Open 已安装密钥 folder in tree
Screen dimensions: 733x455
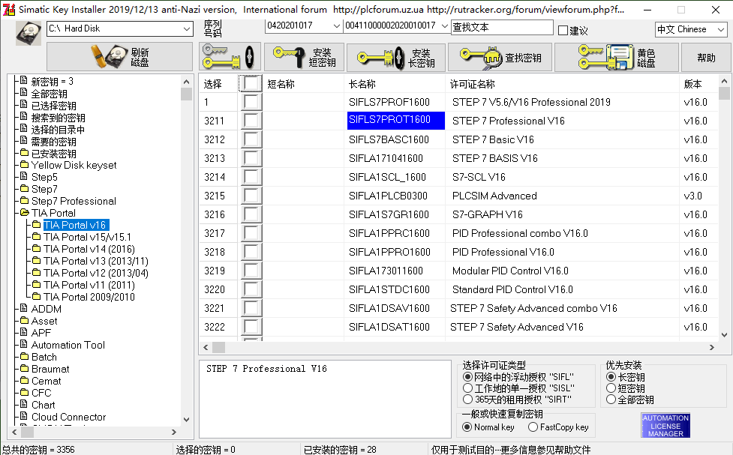53,154
